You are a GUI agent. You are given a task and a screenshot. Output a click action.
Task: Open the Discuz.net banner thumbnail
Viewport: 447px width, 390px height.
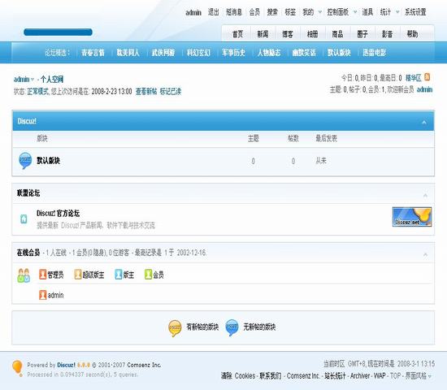[412, 217]
